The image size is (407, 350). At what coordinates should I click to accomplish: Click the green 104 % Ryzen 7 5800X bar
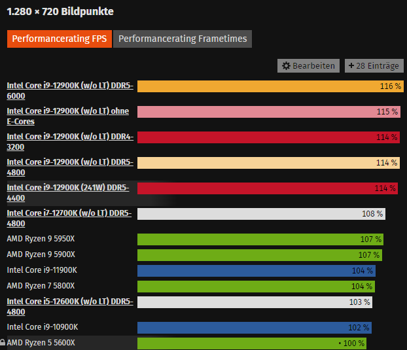click(x=257, y=287)
